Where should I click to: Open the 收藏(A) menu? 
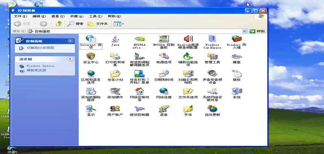click(77, 16)
